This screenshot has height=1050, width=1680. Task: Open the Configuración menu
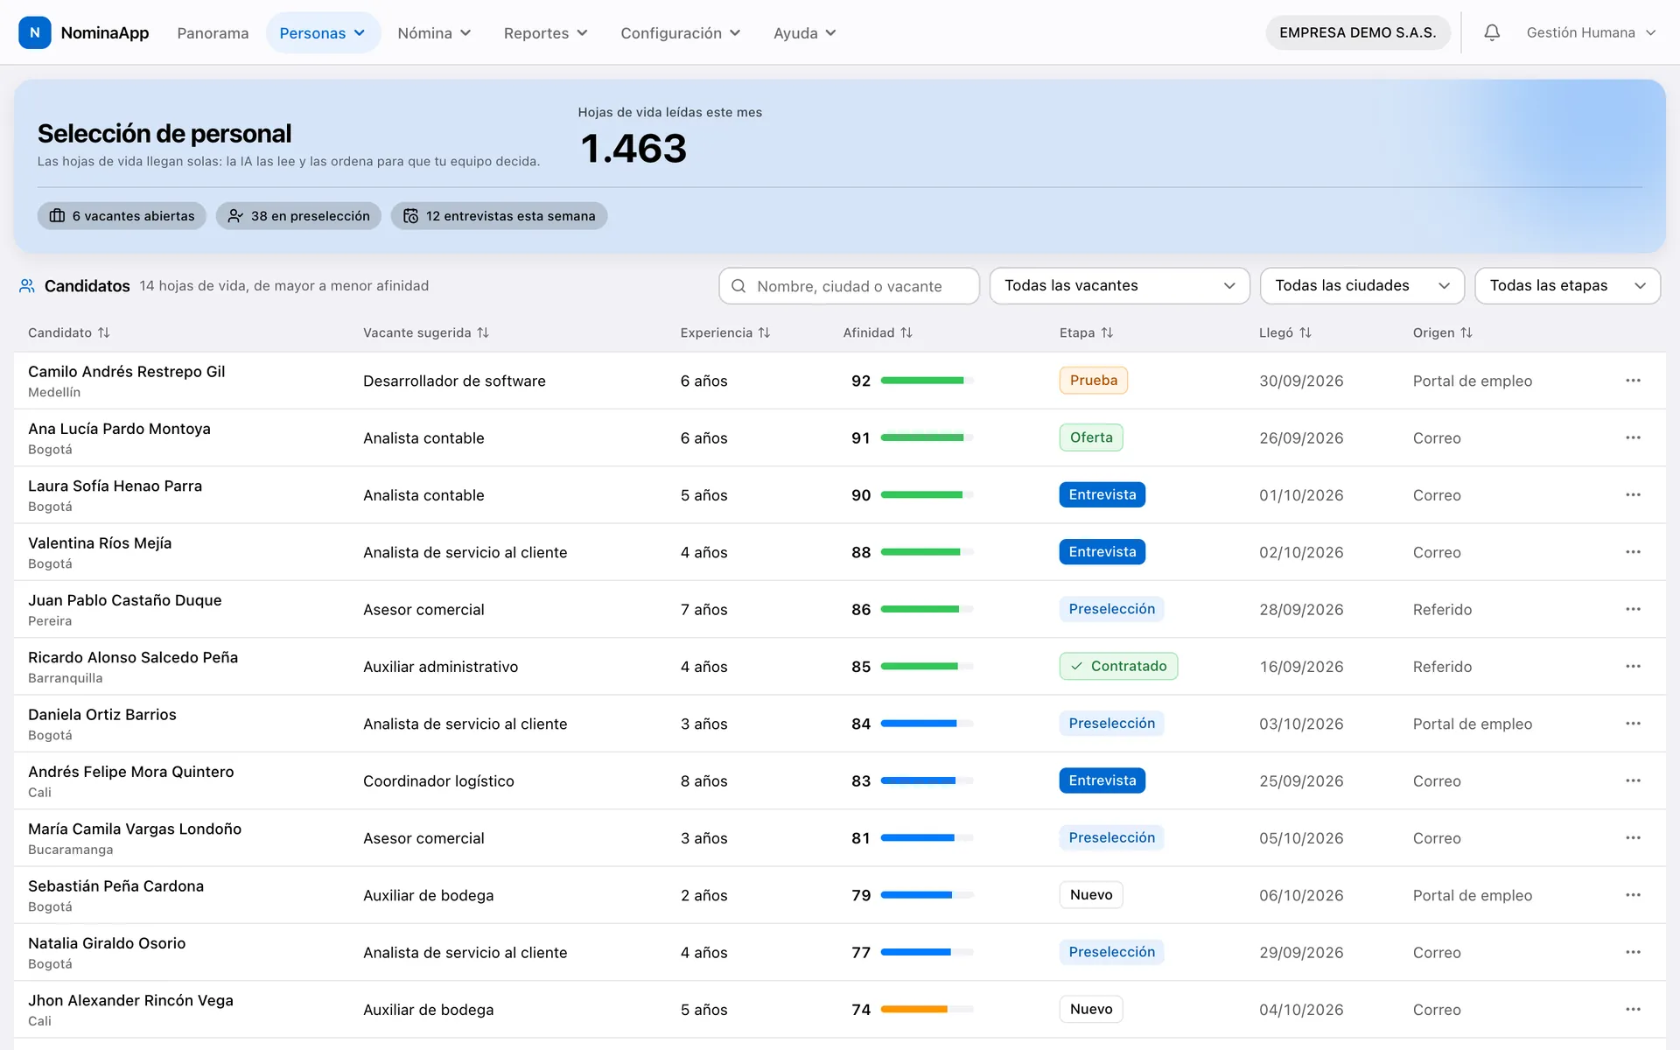(x=680, y=32)
